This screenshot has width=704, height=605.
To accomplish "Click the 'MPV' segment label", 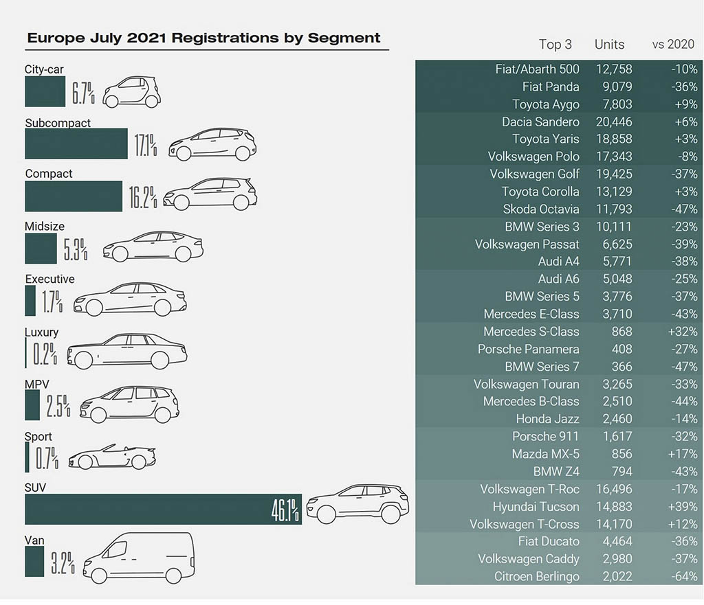I will click(37, 385).
